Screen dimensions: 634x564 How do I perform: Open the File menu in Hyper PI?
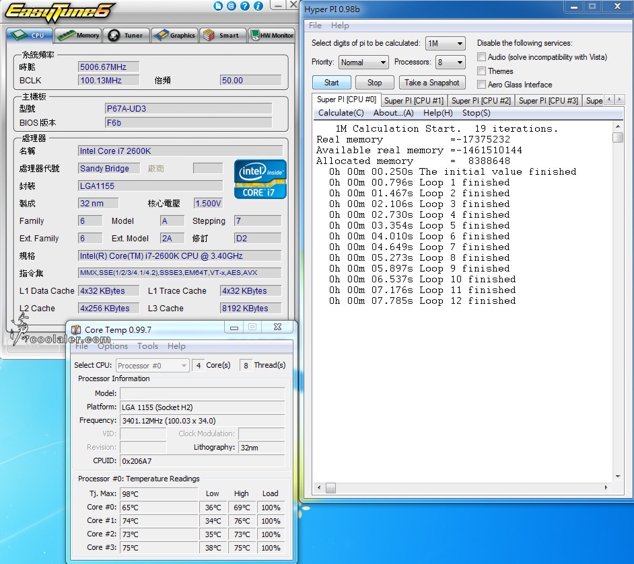point(315,25)
